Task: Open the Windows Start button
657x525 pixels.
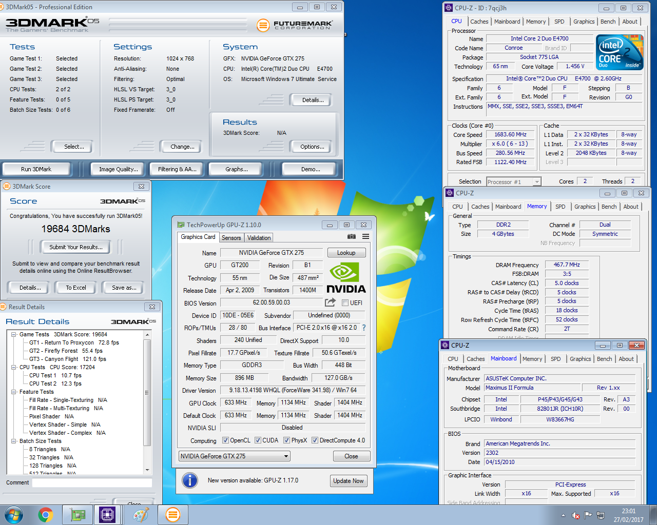Action: point(14,515)
